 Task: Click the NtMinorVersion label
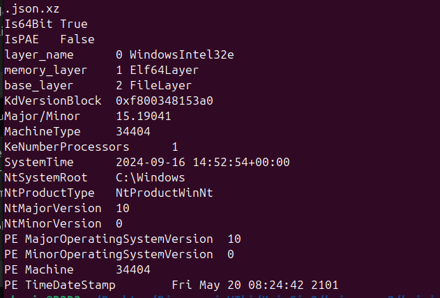tap(52, 223)
